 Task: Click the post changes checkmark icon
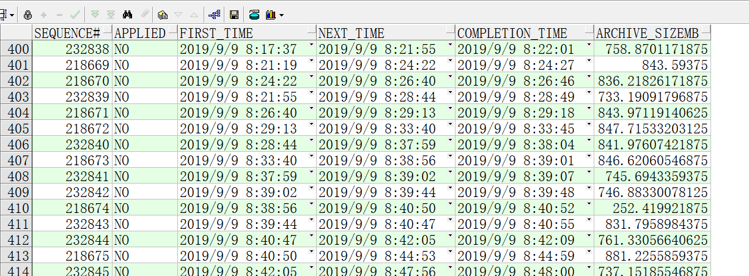(x=75, y=14)
